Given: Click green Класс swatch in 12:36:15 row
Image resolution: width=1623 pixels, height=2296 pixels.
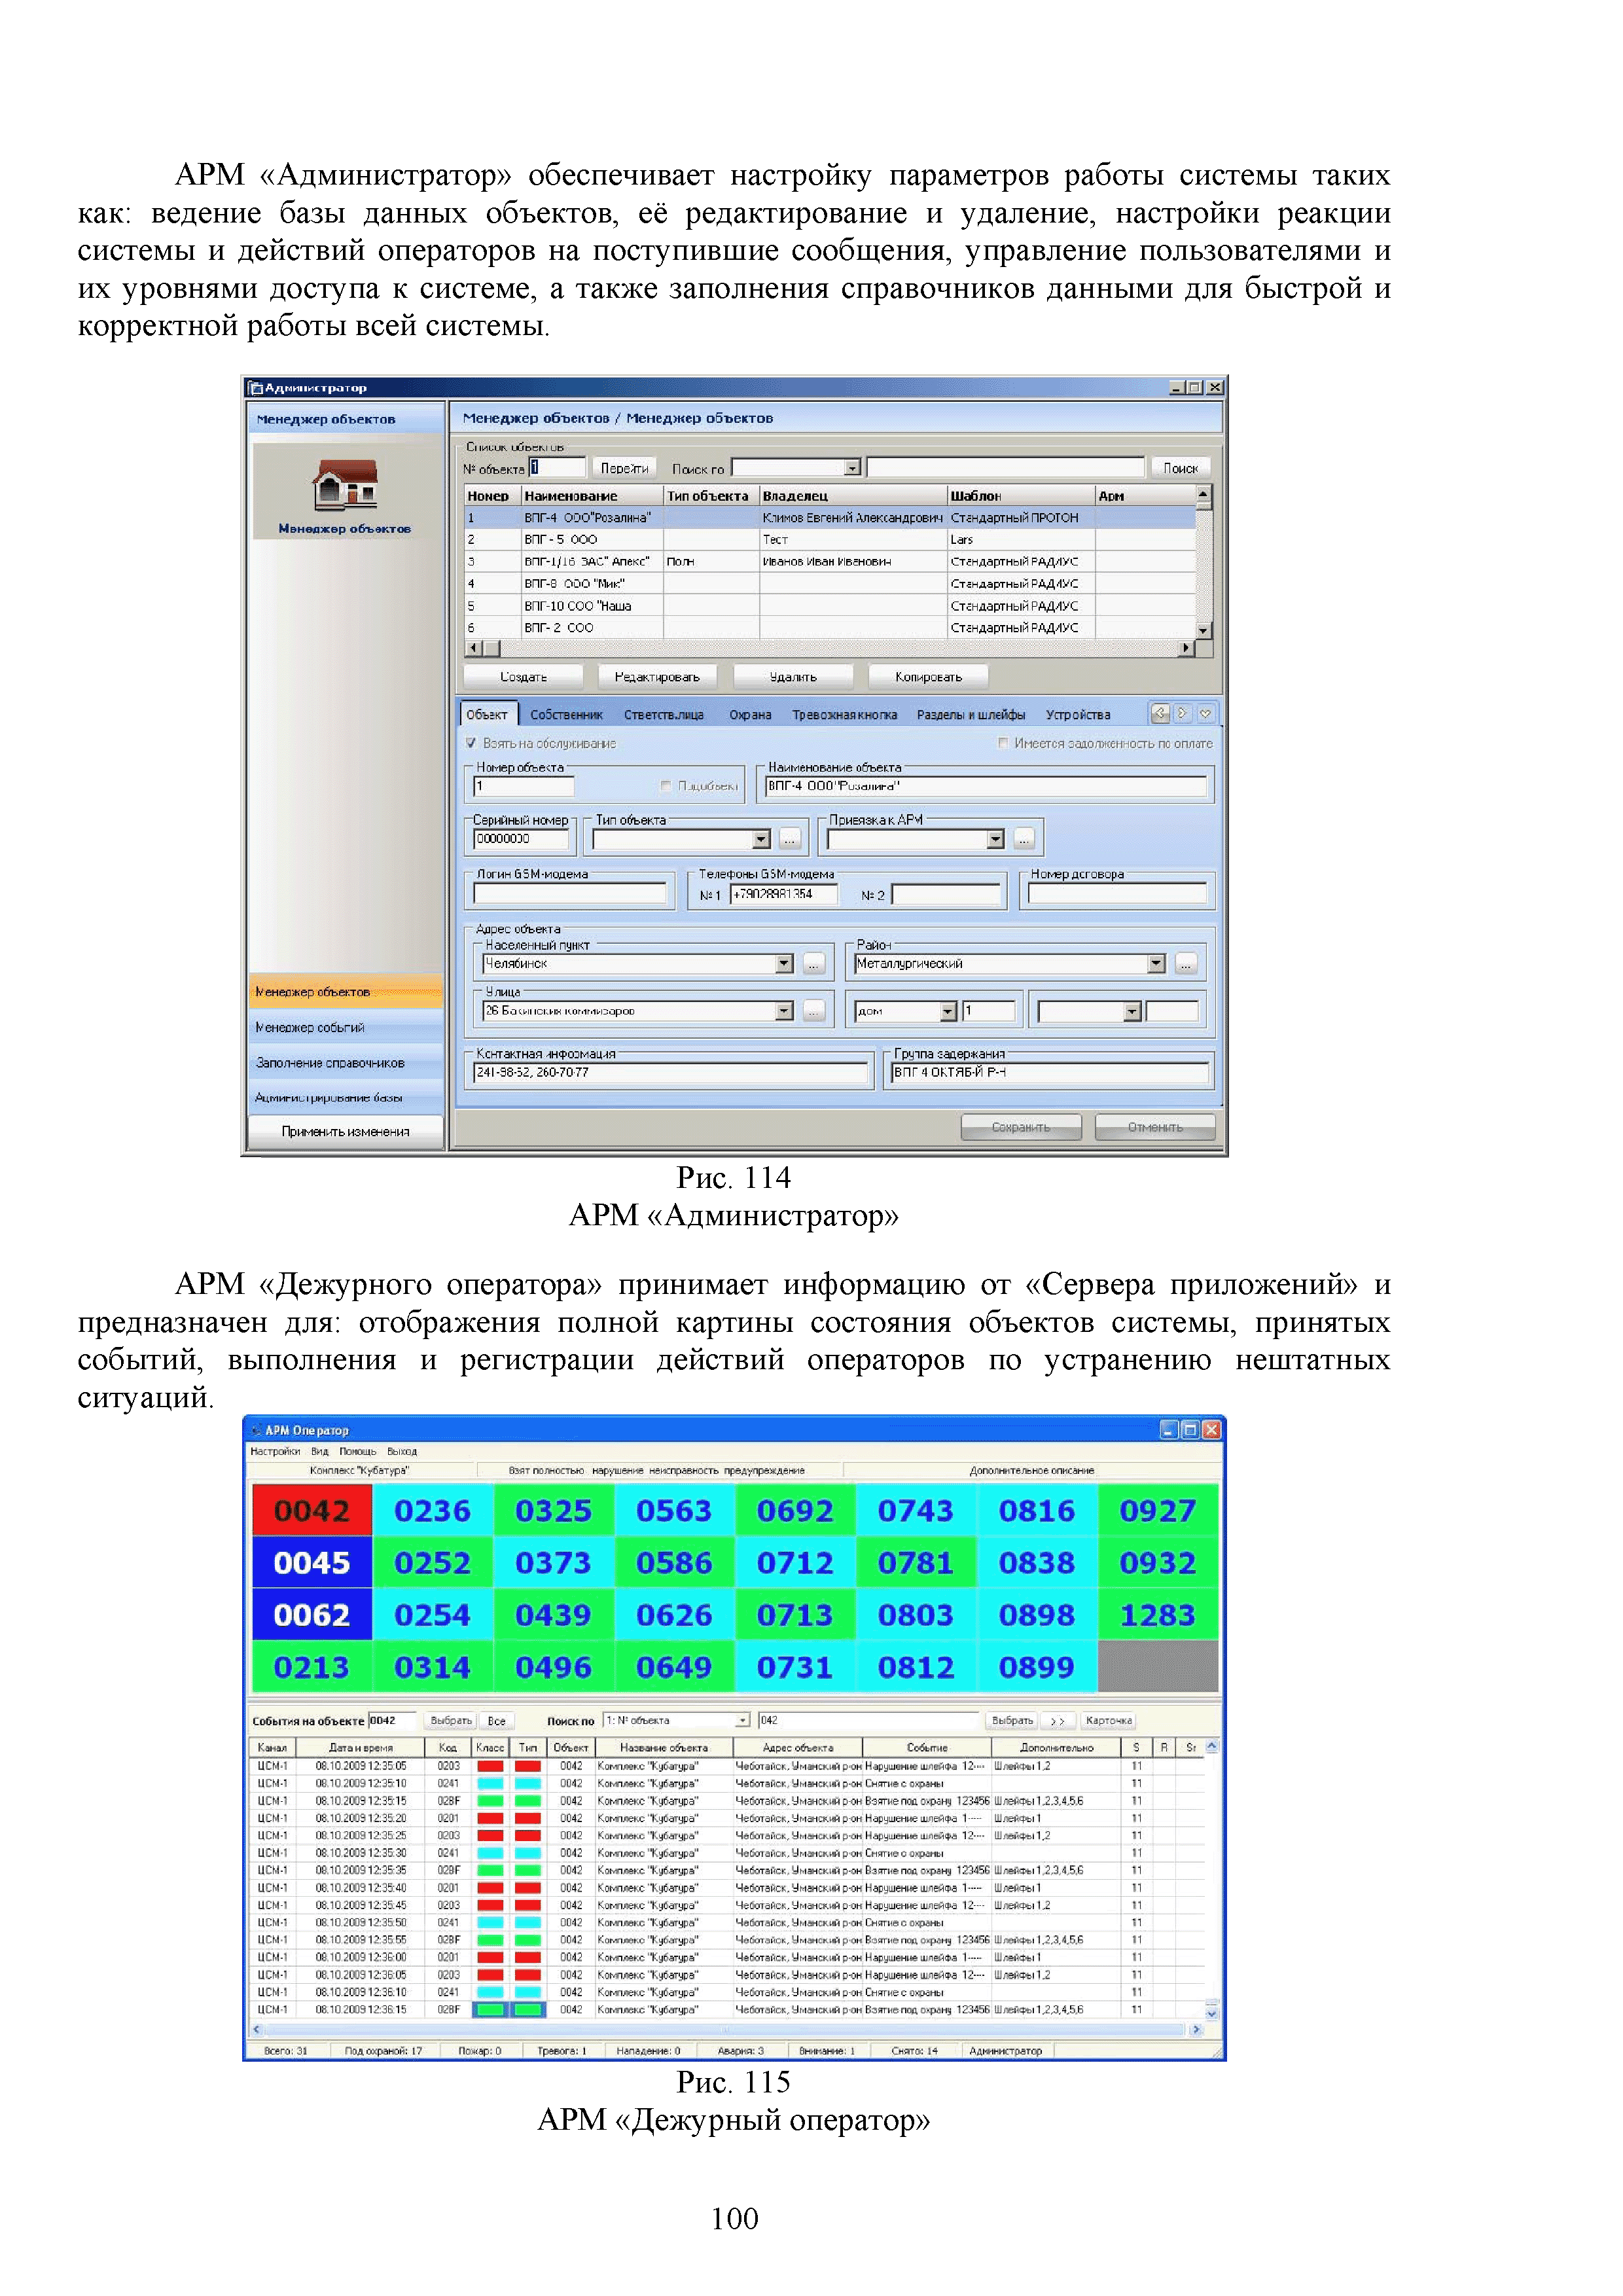Looking at the screenshot, I should click(490, 2010).
